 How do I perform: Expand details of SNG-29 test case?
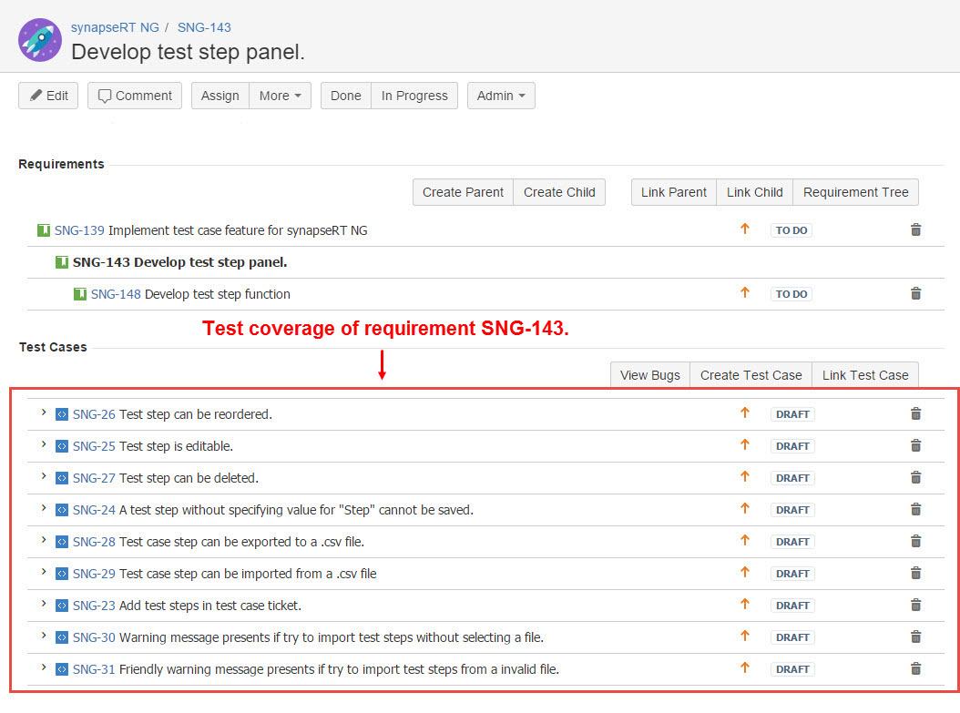click(43, 573)
